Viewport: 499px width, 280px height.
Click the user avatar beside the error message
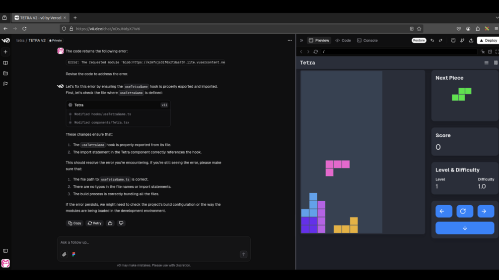click(x=61, y=51)
